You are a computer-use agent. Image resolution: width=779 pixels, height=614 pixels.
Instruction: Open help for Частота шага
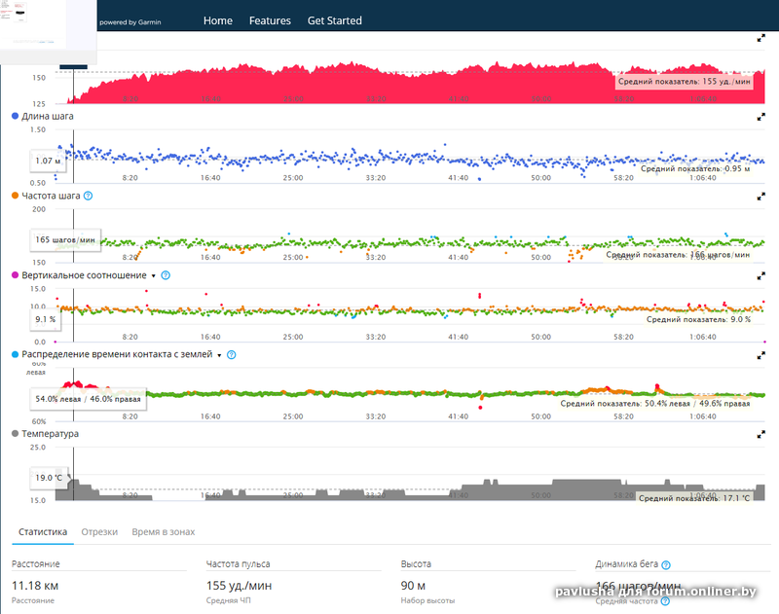click(x=89, y=196)
